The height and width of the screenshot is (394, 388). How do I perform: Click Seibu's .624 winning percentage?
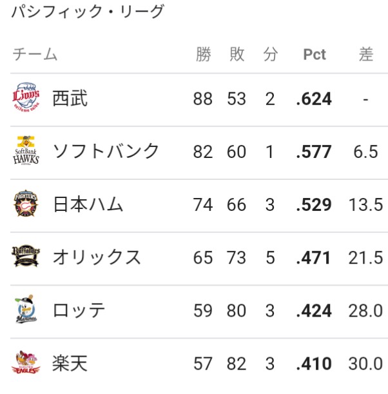coord(314,99)
